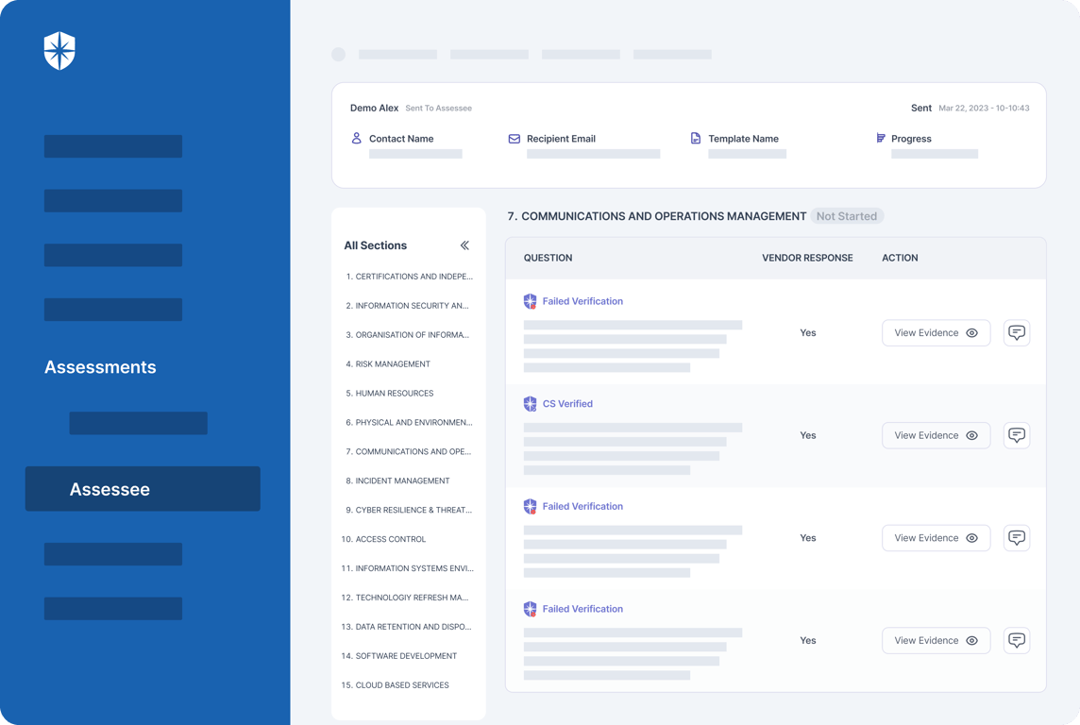Viewport: 1080px width, 725px height.
Task: Click the CS Verified shield badge icon
Action: (530, 403)
